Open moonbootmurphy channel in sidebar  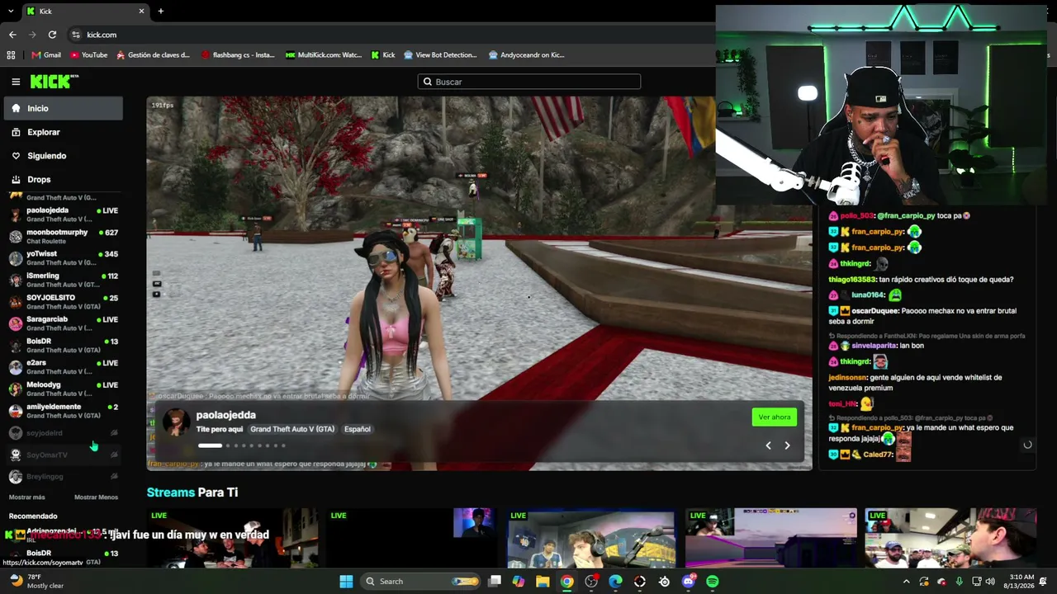point(64,236)
